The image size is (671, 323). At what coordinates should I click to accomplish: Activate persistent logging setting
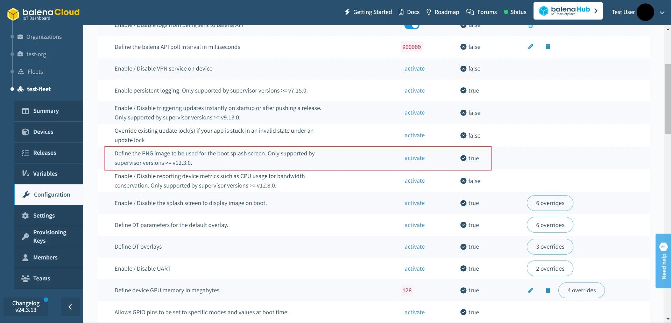click(415, 91)
